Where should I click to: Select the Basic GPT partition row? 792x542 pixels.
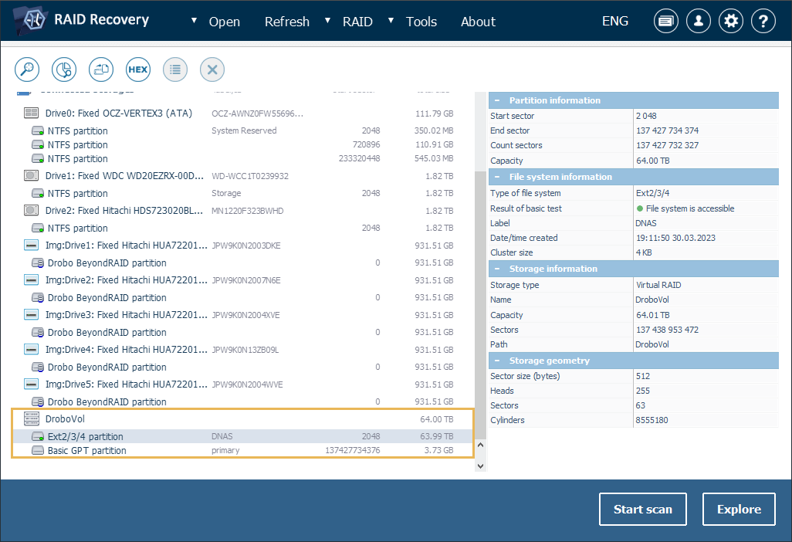242,451
